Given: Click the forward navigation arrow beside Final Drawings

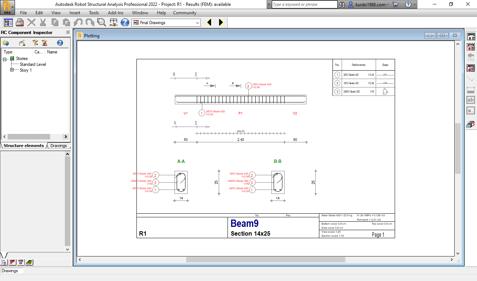Looking at the screenshot, I should click(x=220, y=22).
